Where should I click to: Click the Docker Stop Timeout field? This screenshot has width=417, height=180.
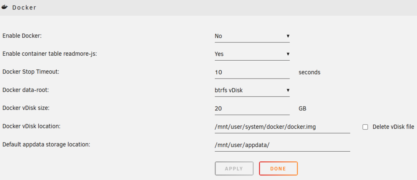252,72
